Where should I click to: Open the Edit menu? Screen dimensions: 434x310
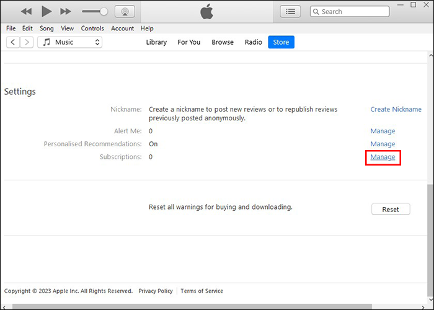point(27,29)
